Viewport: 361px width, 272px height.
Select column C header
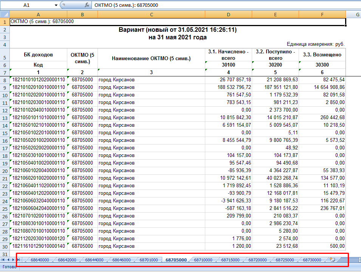click(151, 14)
